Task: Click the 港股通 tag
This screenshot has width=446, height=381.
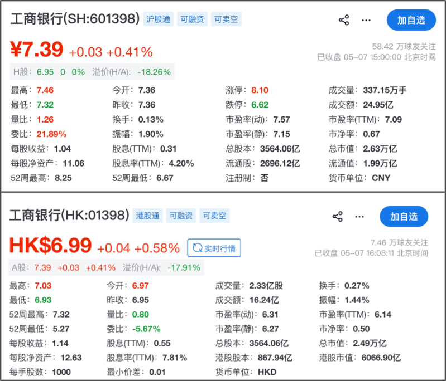Action: pyautogui.click(x=147, y=216)
